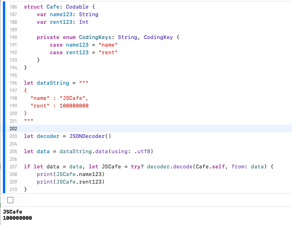
Task: Click 'JSONDecoder' on line 203
Action: [87, 136]
